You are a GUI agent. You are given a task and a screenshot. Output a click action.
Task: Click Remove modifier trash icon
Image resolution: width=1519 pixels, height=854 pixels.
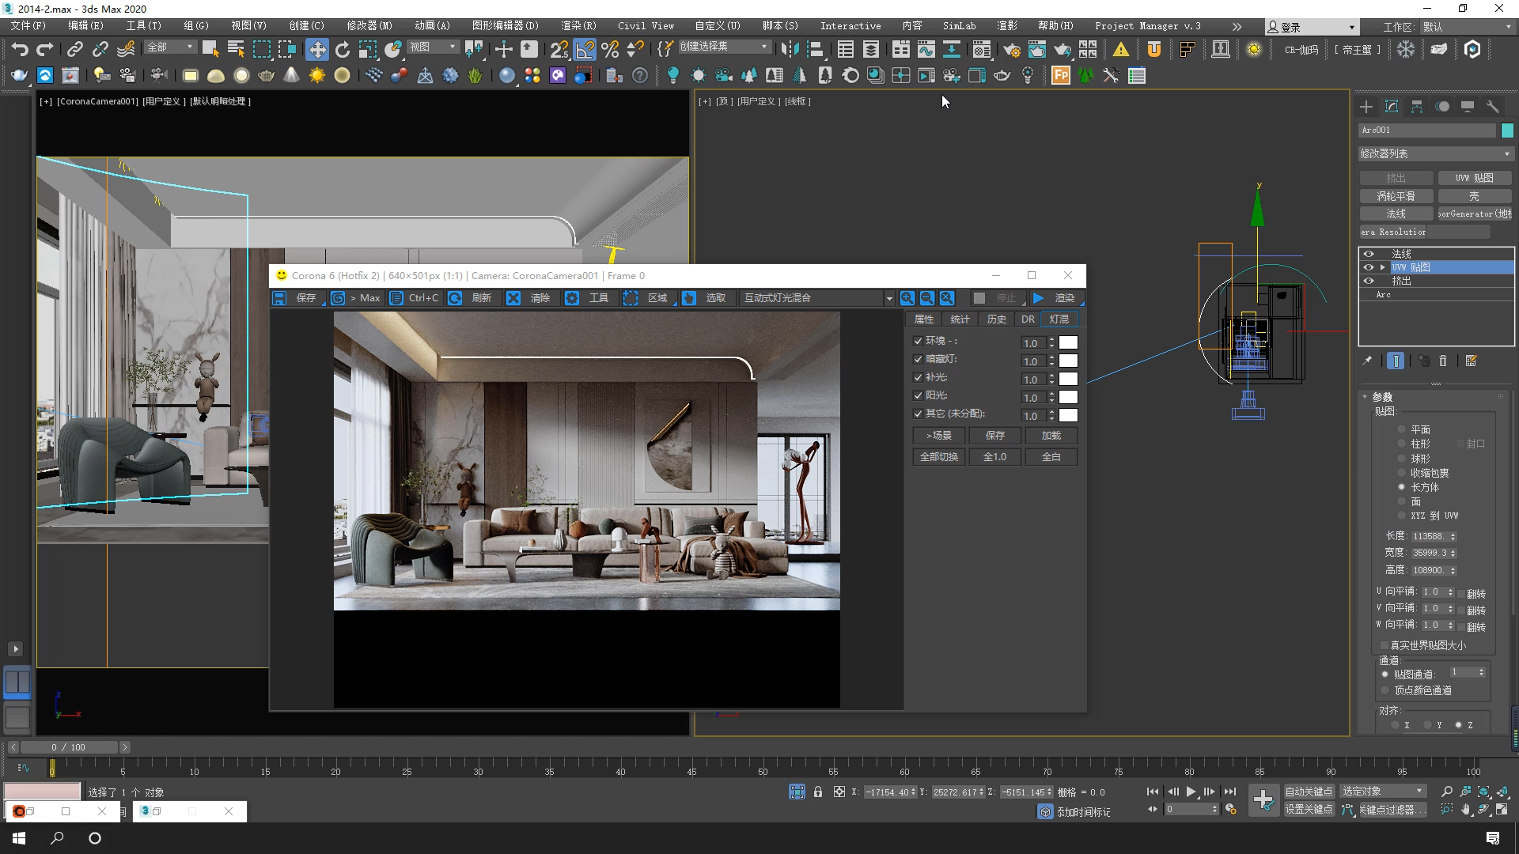coord(1443,361)
